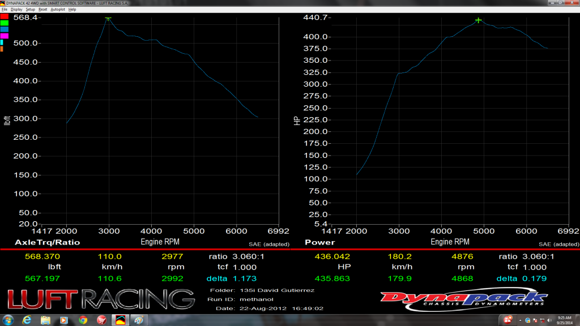Click the Reset menu item
The image size is (580, 326).
tap(43, 10)
